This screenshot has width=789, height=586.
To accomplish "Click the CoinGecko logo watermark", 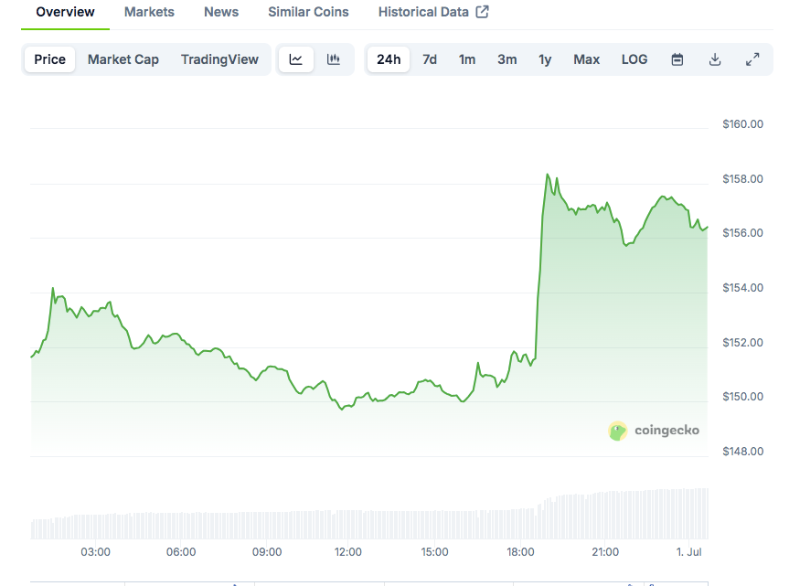I will point(654,431).
